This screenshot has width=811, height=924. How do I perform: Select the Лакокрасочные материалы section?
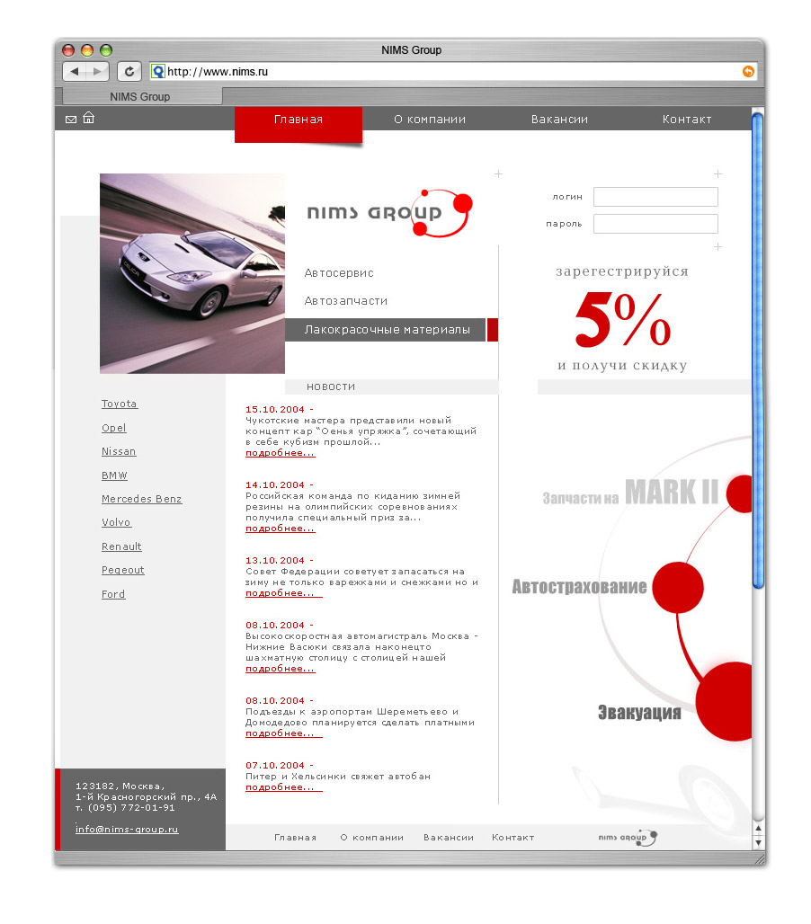[387, 329]
